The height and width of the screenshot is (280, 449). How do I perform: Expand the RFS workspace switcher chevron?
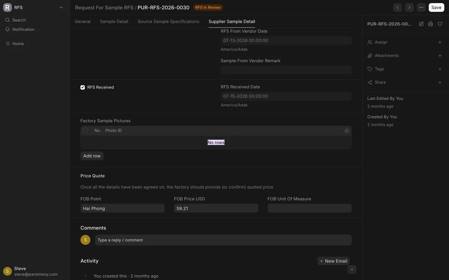pyautogui.click(x=61, y=7)
